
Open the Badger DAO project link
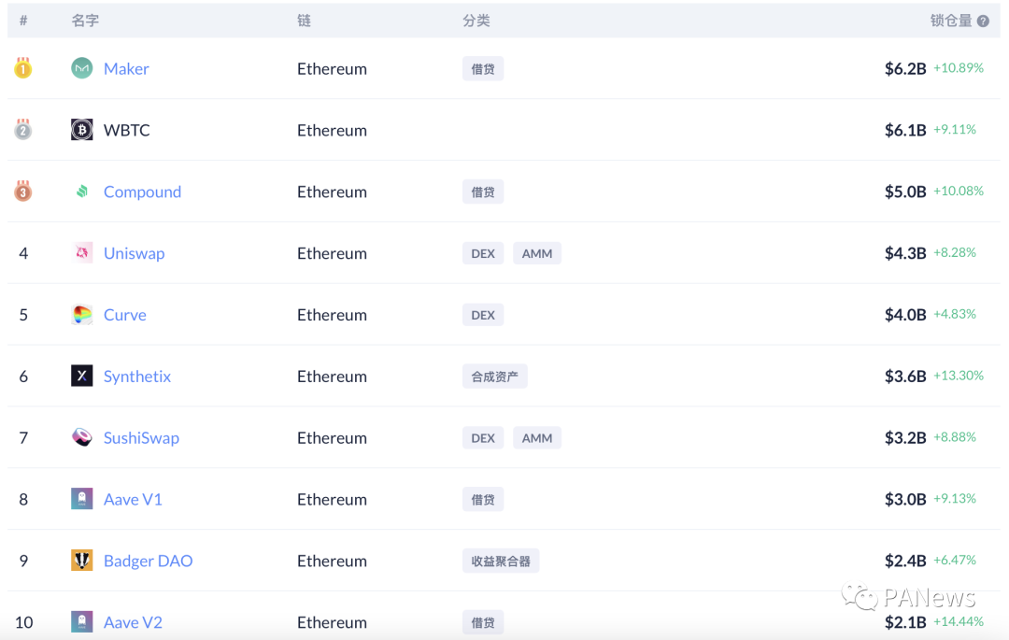[148, 562]
